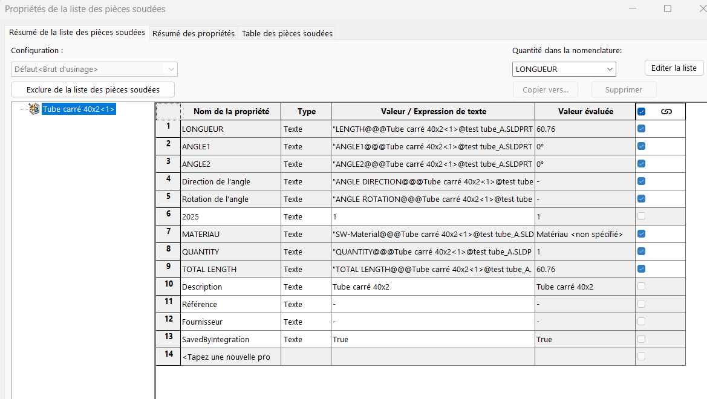Click the value expression cell for property 2025

tap(433, 216)
